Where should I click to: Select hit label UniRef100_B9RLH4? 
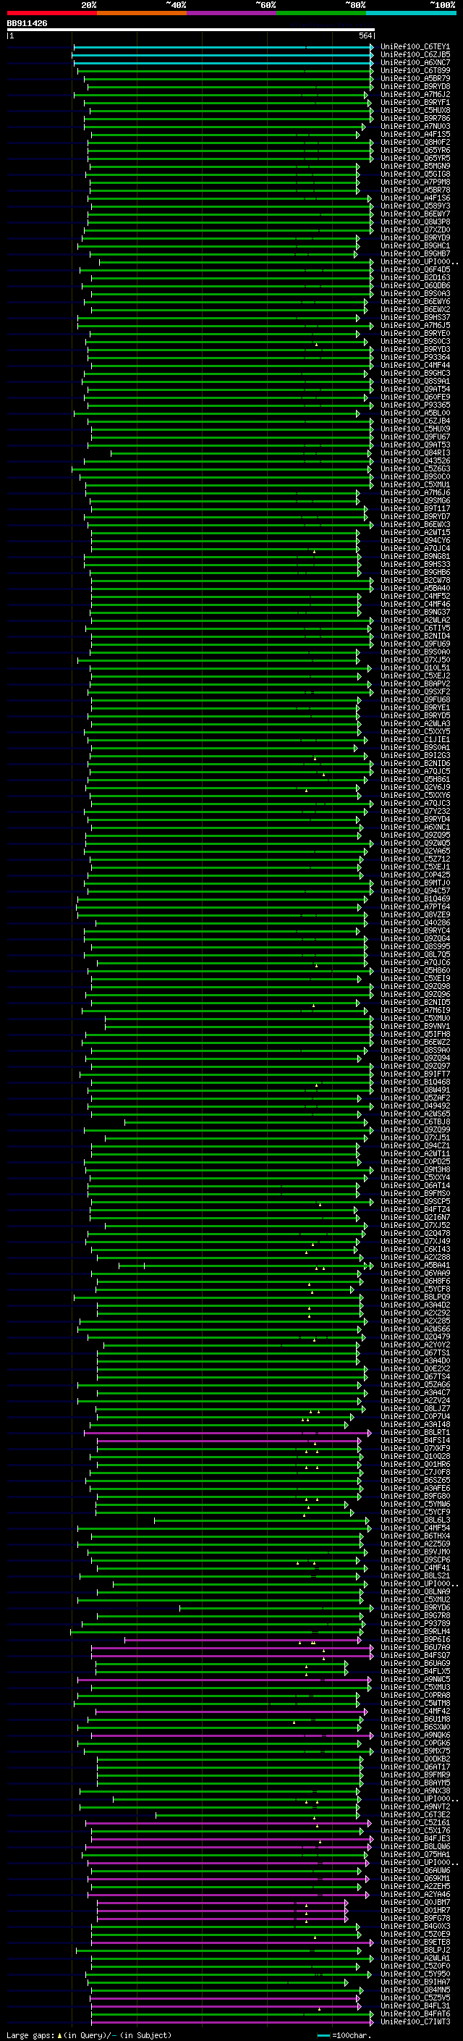click(x=415, y=1631)
